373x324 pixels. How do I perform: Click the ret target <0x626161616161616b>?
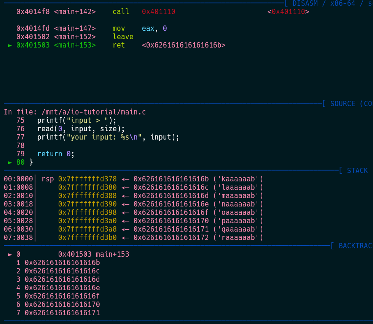coord(183,45)
